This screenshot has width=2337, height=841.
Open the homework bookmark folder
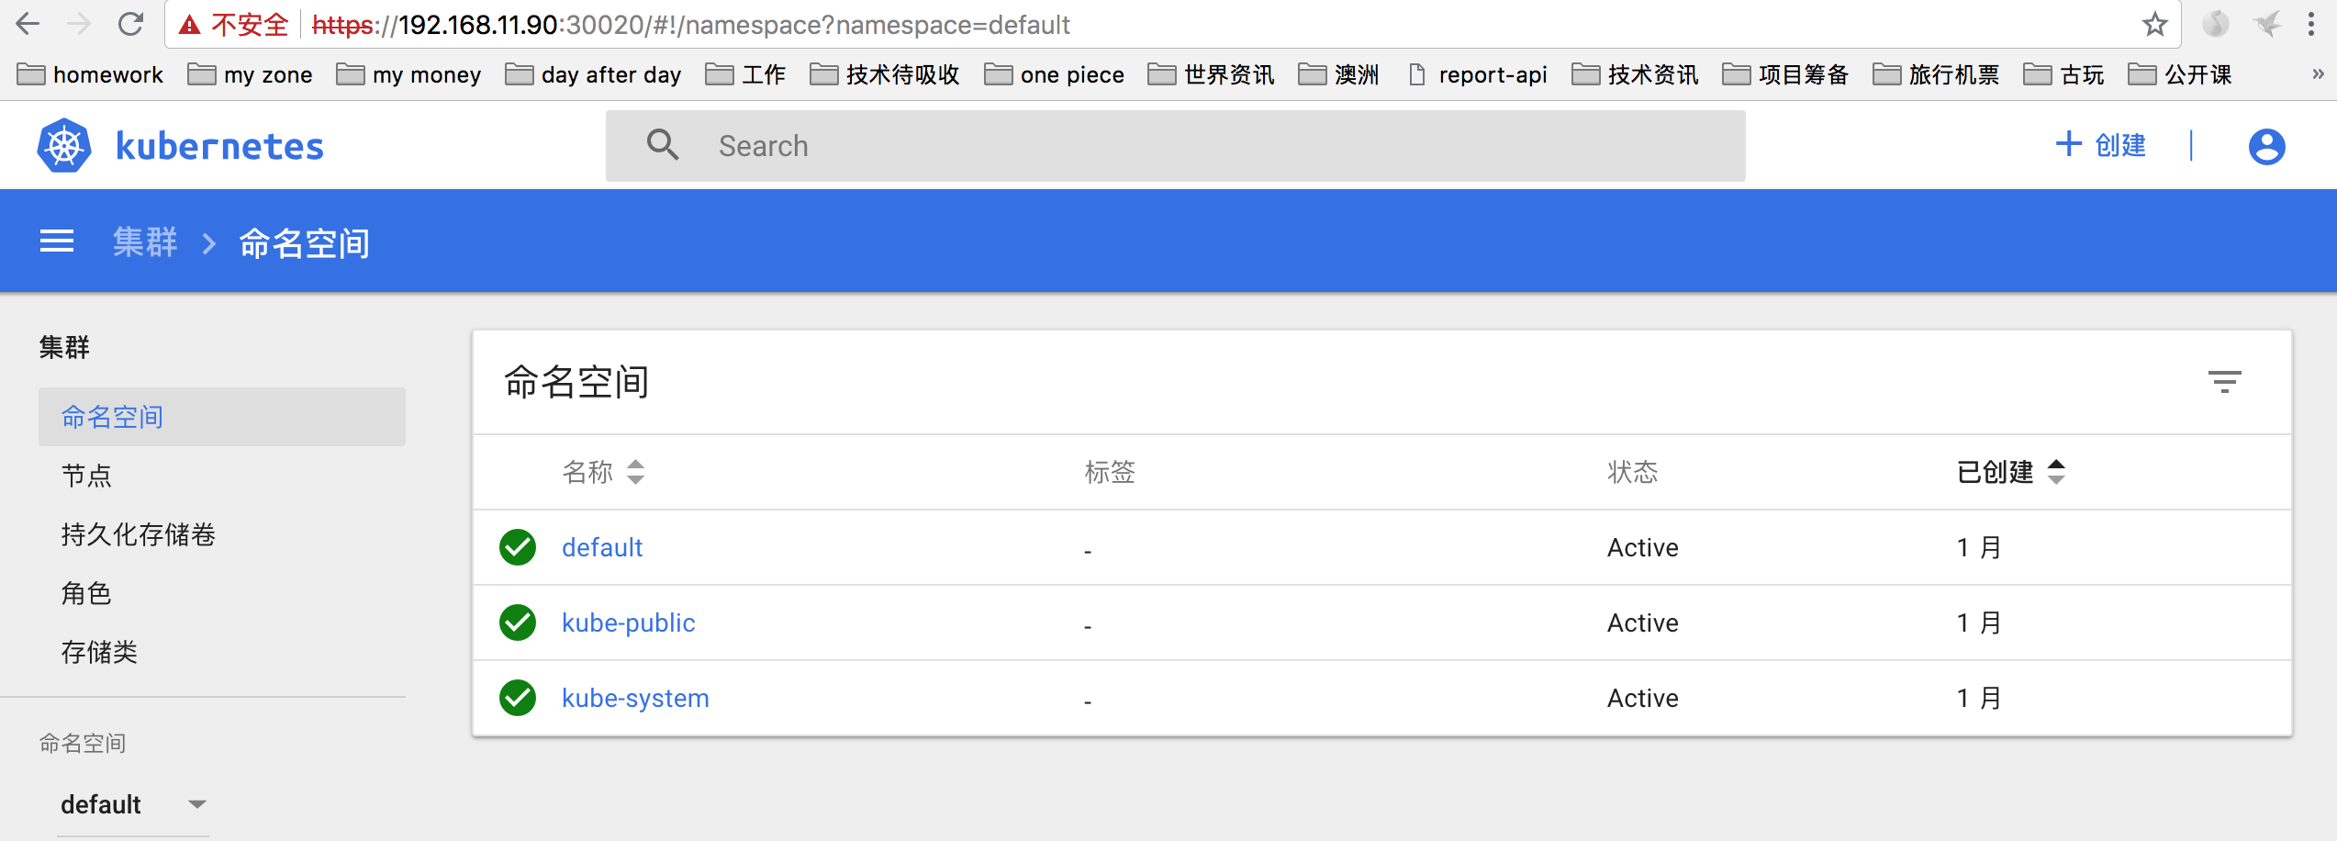point(90,74)
